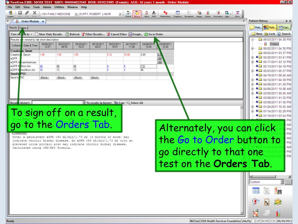Collapse the 06/03/2011 04:30 PM encounter
This screenshot has width=298, height=224.
click(x=252, y=40)
